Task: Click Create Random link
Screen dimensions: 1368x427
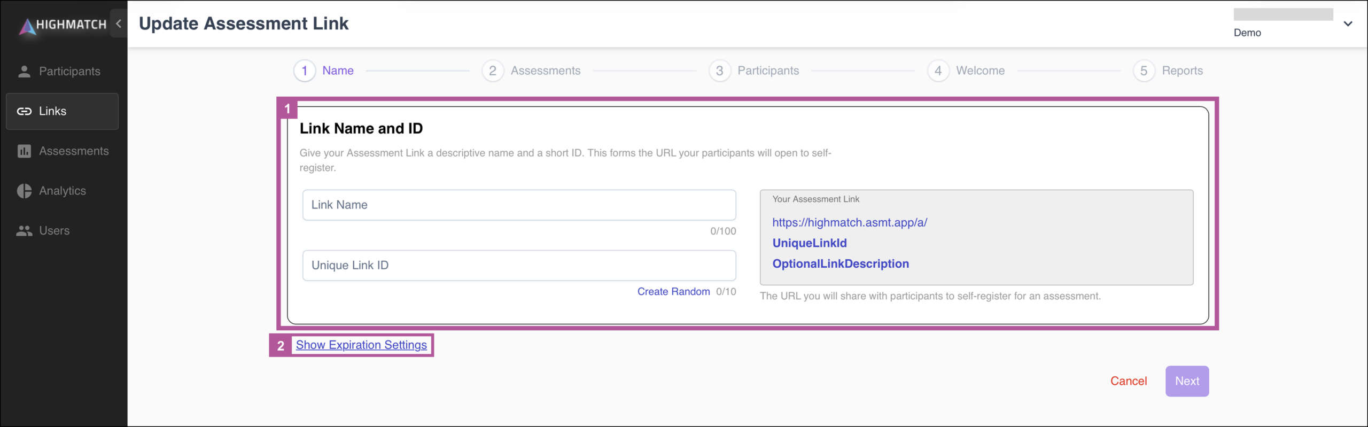Action: [673, 292]
